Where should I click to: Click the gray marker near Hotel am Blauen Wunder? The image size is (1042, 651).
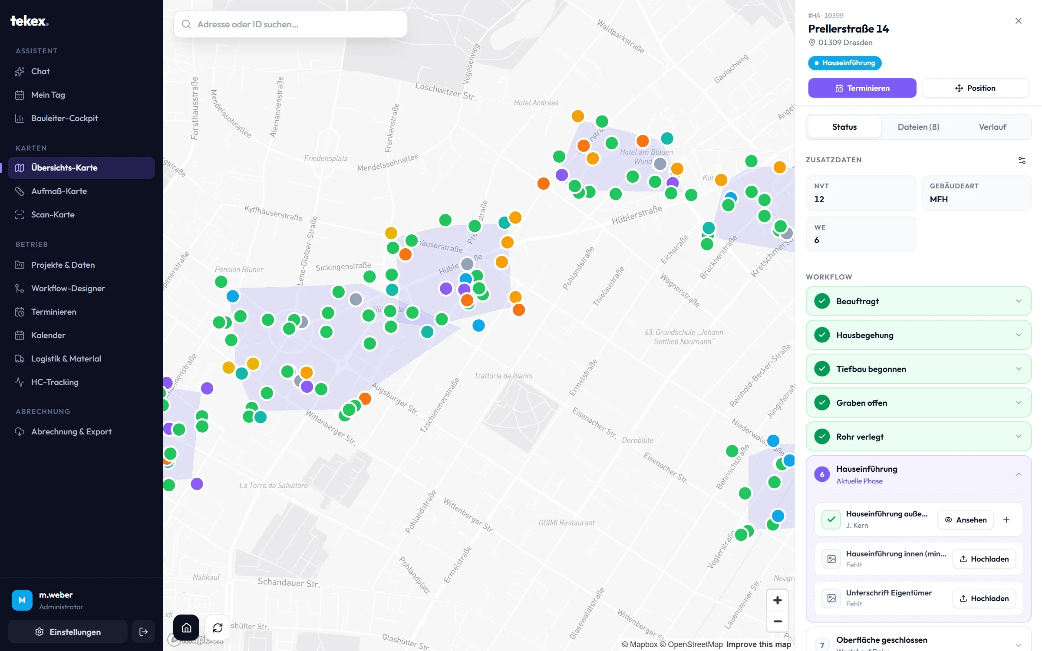[x=660, y=164]
